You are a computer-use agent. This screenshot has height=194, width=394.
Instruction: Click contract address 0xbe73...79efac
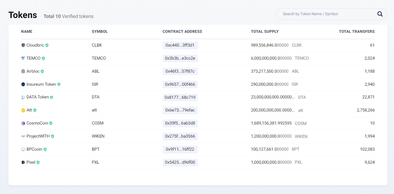180,110
